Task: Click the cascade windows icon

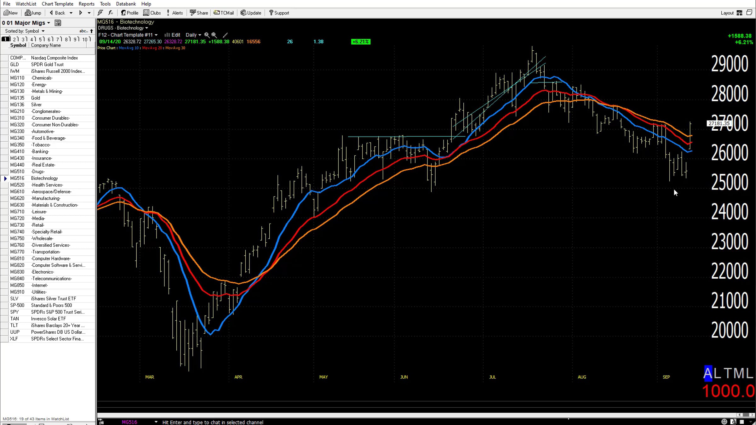Action: click(749, 13)
